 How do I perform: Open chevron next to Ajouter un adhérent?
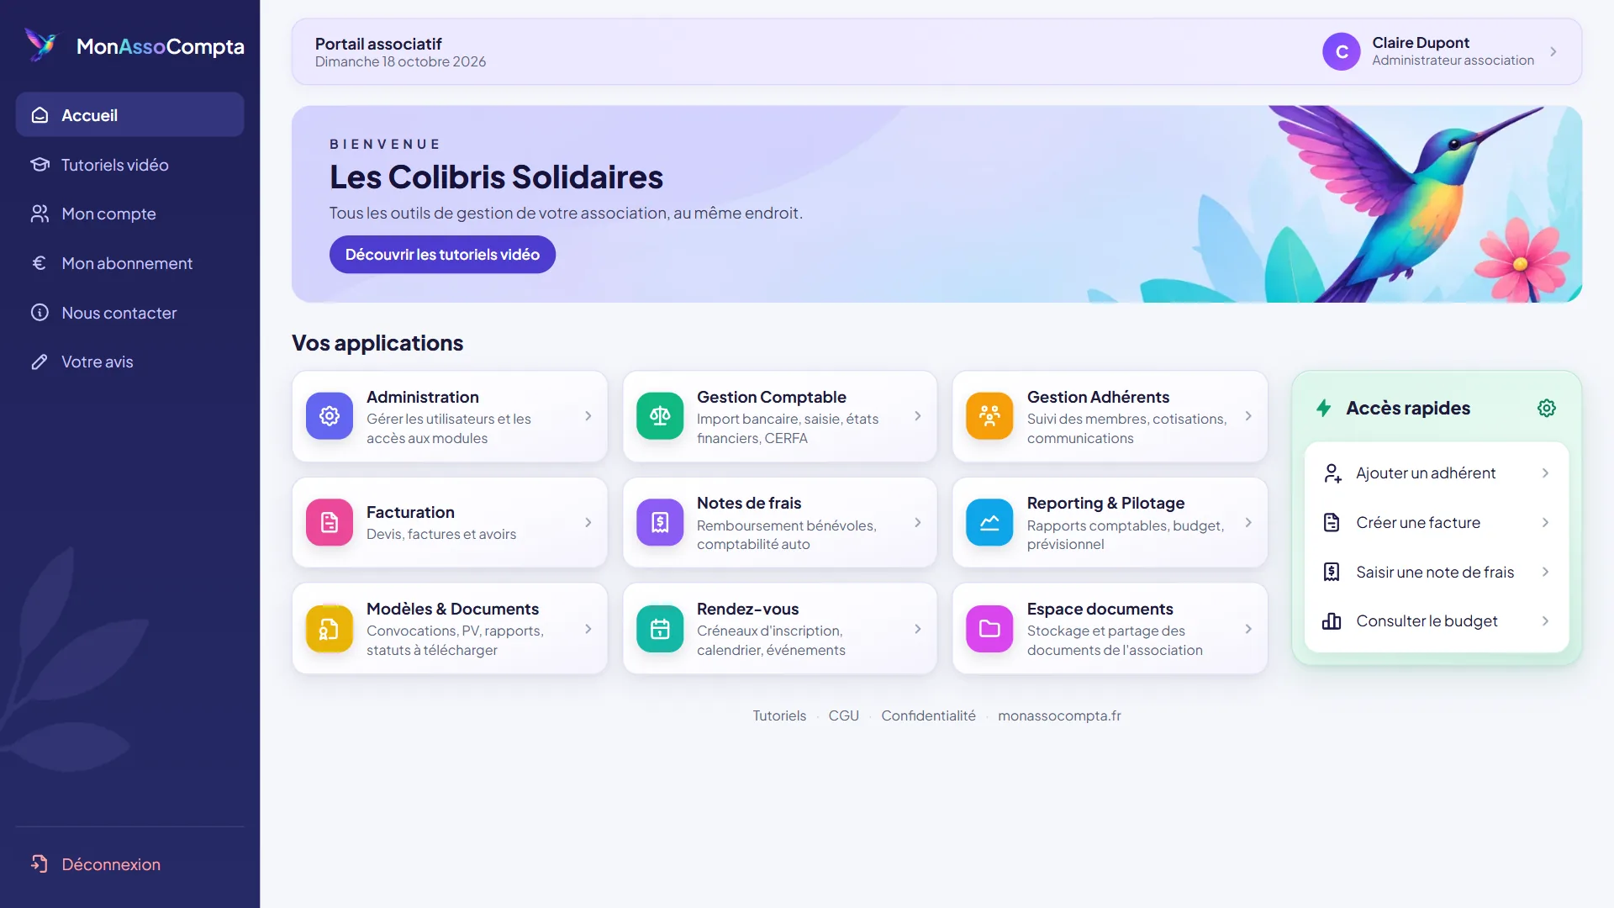(1545, 473)
